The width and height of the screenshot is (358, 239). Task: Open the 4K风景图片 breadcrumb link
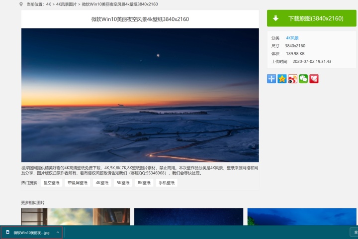click(x=66, y=4)
